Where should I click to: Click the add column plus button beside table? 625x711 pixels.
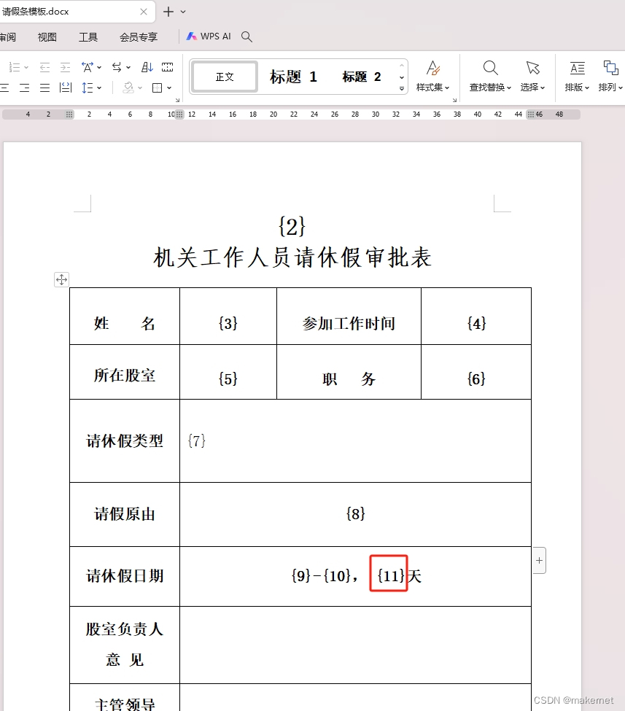(x=539, y=561)
